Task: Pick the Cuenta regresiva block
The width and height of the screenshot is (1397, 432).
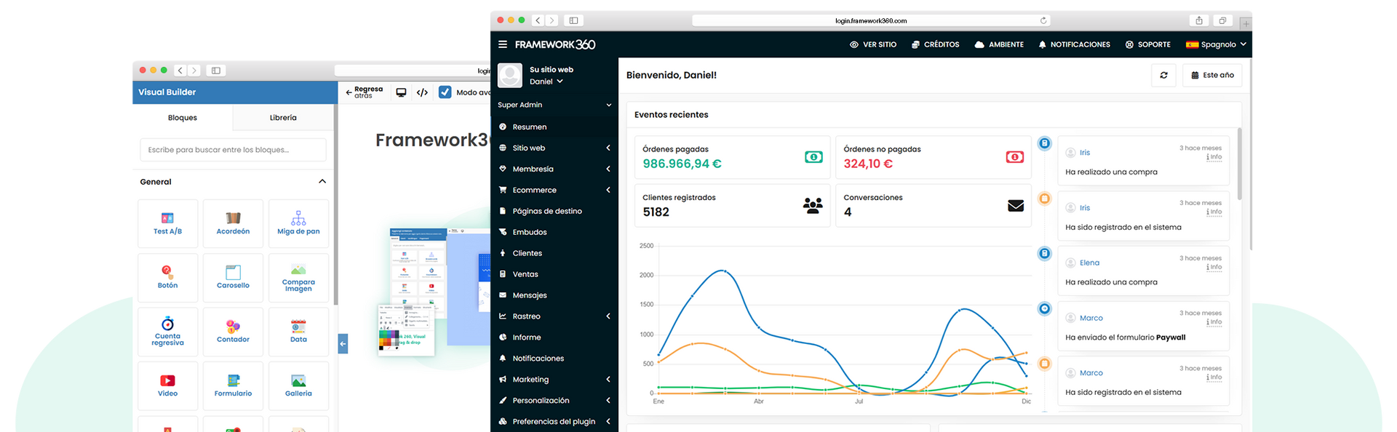Action: 167,331
